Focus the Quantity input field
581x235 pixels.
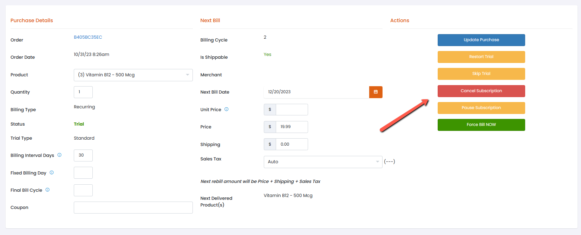[x=83, y=92]
